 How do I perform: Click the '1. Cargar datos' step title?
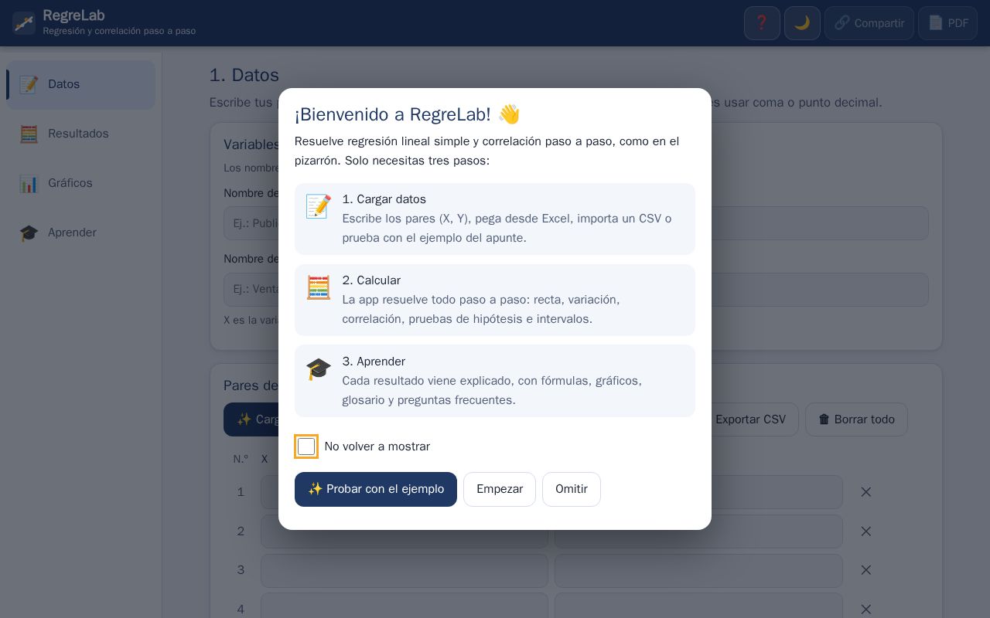[x=384, y=199]
